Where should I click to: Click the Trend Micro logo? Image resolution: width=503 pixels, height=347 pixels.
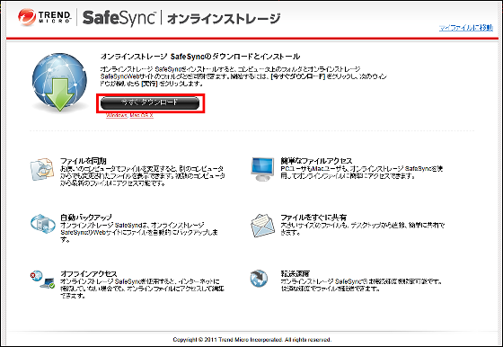(44, 17)
